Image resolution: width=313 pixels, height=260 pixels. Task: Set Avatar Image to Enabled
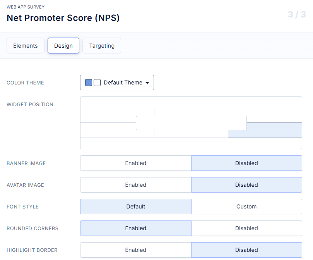pos(136,185)
